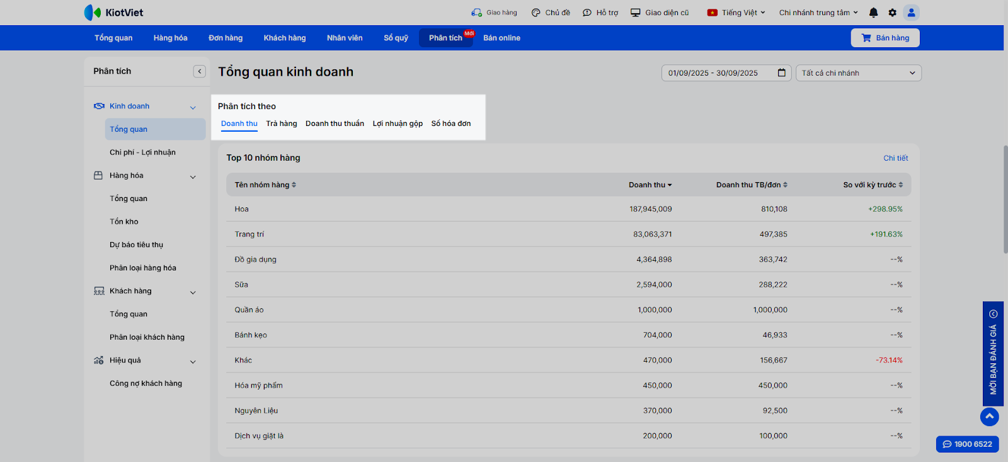Switch to the Số hóa đơn tab
Screen dimensions: 1008x462
pyautogui.click(x=451, y=124)
